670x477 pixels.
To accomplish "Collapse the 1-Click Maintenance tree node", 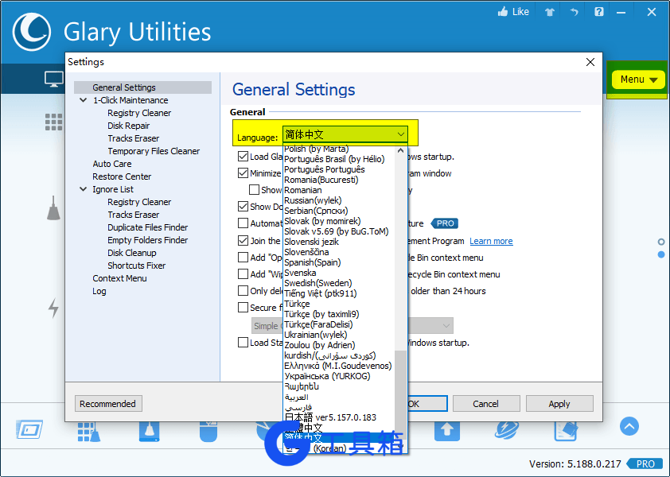I will point(84,100).
